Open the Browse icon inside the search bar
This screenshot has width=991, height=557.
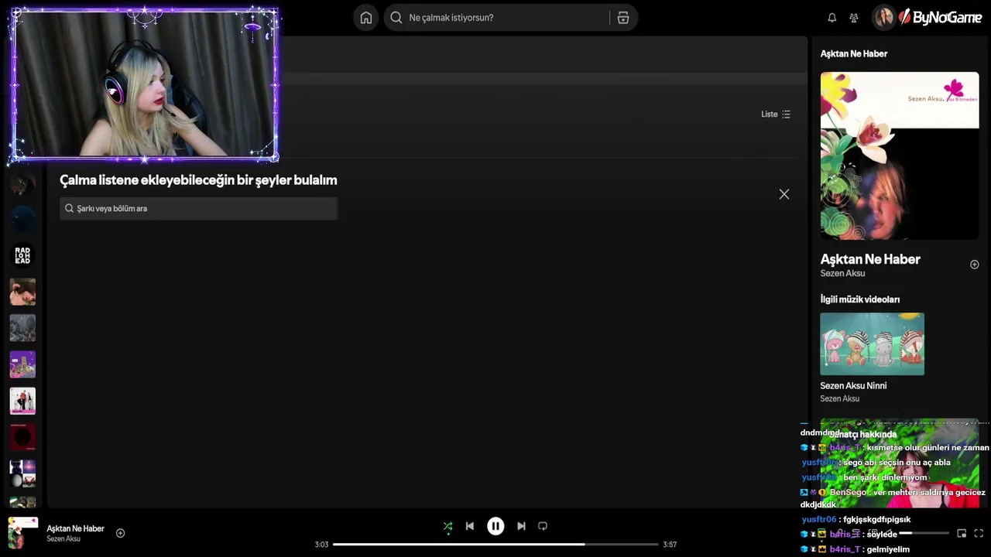623,18
